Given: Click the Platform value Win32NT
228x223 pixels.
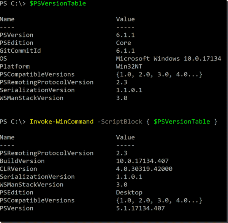Looking at the screenshot, I should (129, 66).
